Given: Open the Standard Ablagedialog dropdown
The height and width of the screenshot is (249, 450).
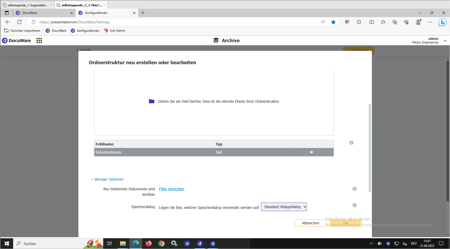Looking at the screenshot, I should click(x=284, y=207).
